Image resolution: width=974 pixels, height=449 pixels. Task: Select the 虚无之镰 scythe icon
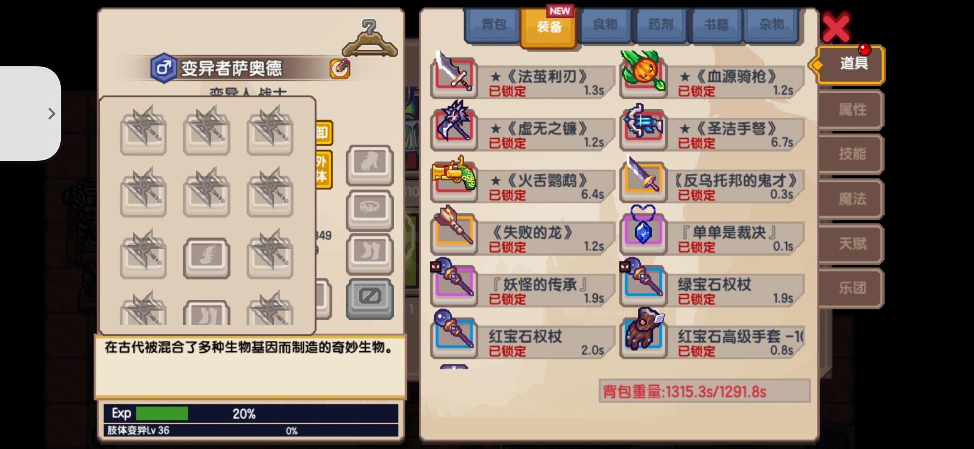pos(454,125)
